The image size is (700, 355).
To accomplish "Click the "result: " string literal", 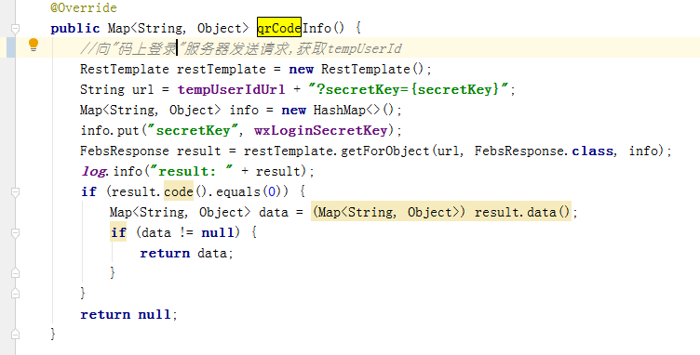I will (x=193, y=172).
